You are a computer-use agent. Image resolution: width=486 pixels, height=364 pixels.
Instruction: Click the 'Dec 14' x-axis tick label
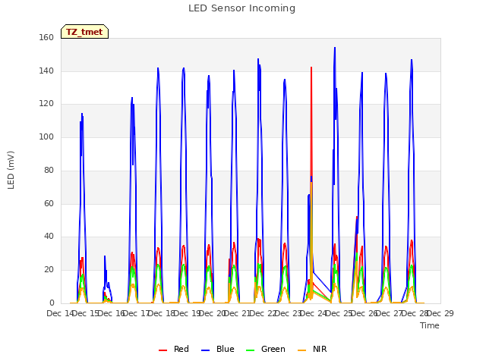tap(60, 313)
